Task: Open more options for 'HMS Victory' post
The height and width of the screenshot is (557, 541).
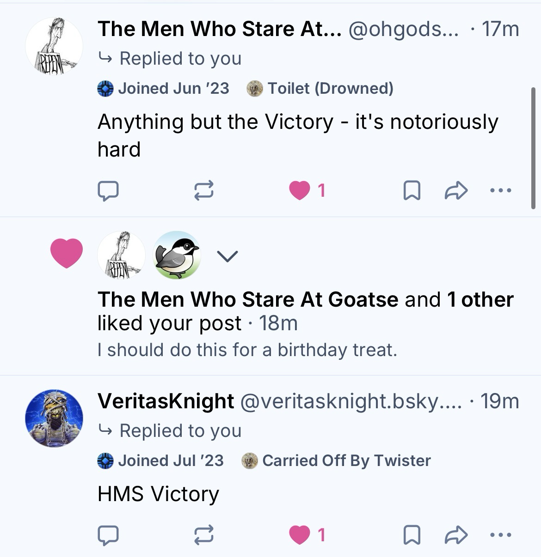Action: 501,535
